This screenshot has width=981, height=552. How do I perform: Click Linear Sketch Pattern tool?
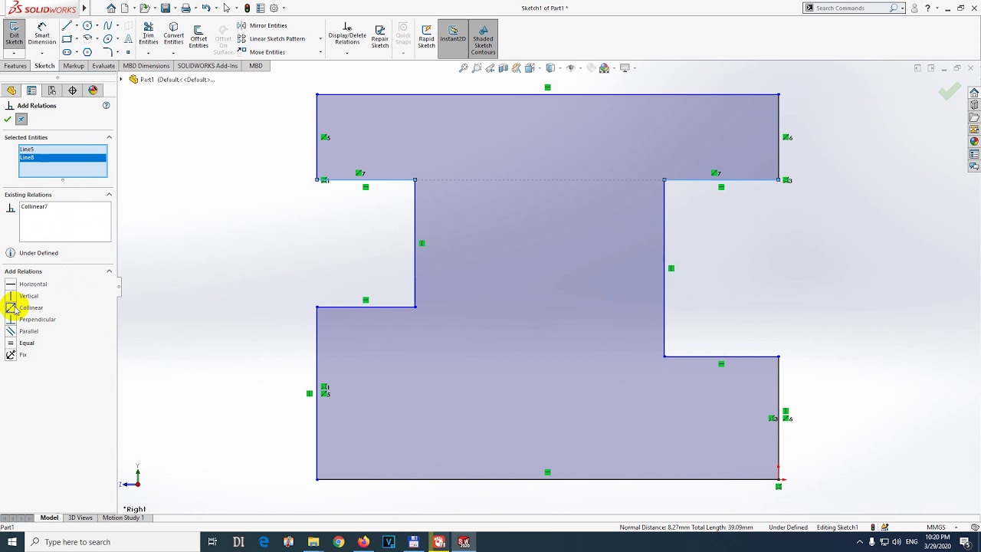tap(271, 38)
